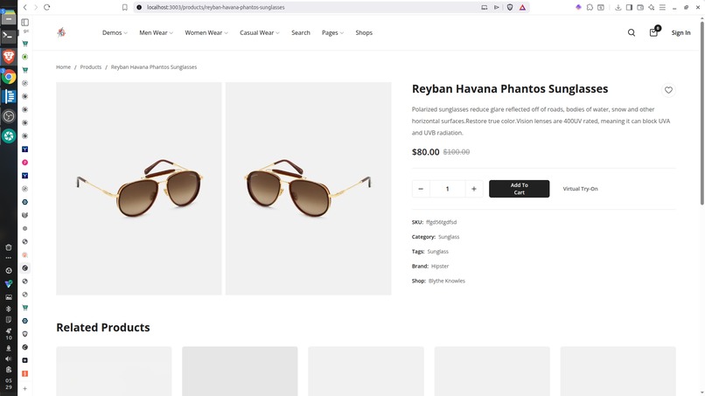This screenshot has height=396, width=705.
Task: Open Sunglass tag link
Action: coord(437,251)
